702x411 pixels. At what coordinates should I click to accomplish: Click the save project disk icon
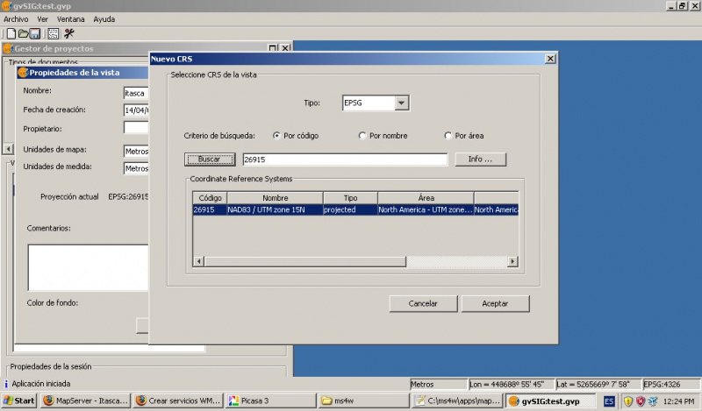[35, 33]
